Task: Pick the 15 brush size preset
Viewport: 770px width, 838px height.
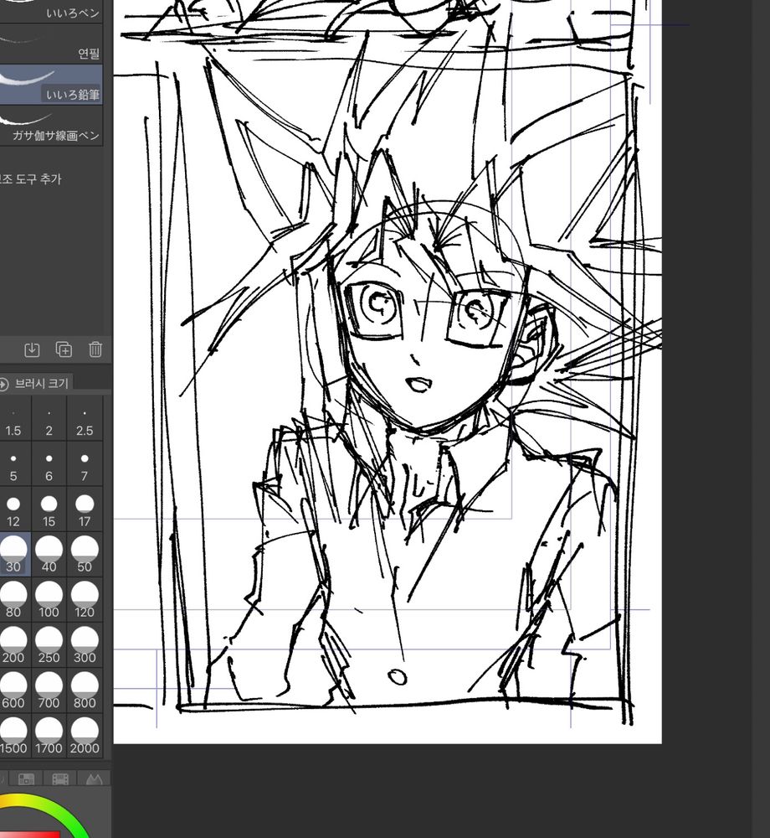Action: click(49, 510)
